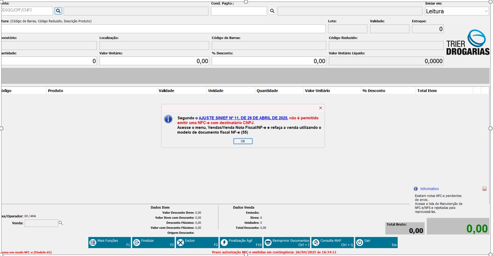Image resolution: width=493 pixels, height=256 pixels.
Task: Close the NFC-e warning dialog
Action: (321, 108)
